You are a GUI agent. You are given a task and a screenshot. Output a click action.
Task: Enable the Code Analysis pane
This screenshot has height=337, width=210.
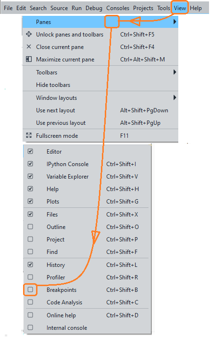[30, 302]
